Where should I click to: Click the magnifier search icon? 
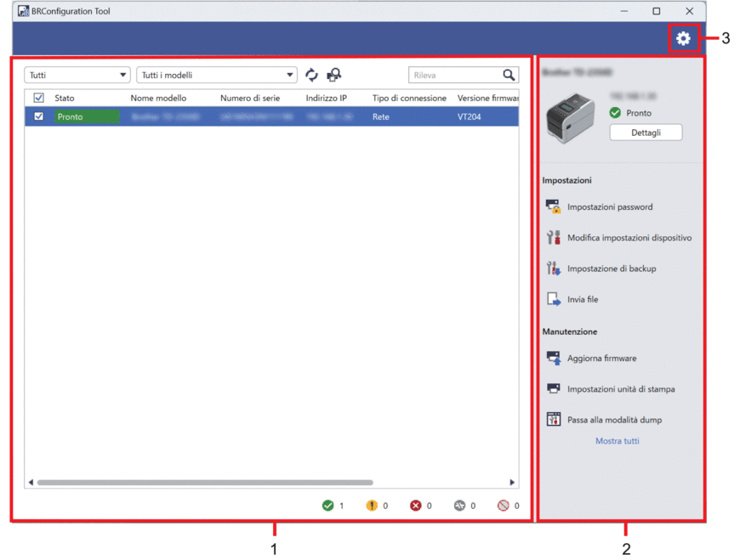pyautogui.click(x=509, y=75)
